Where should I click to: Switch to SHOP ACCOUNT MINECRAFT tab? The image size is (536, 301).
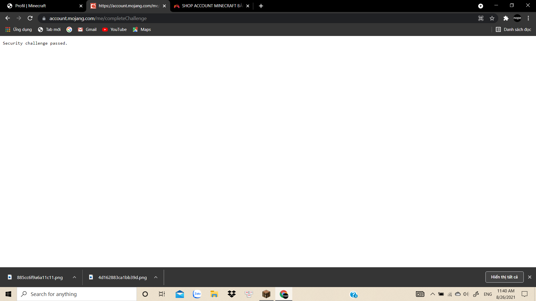[x=209, y=6]
